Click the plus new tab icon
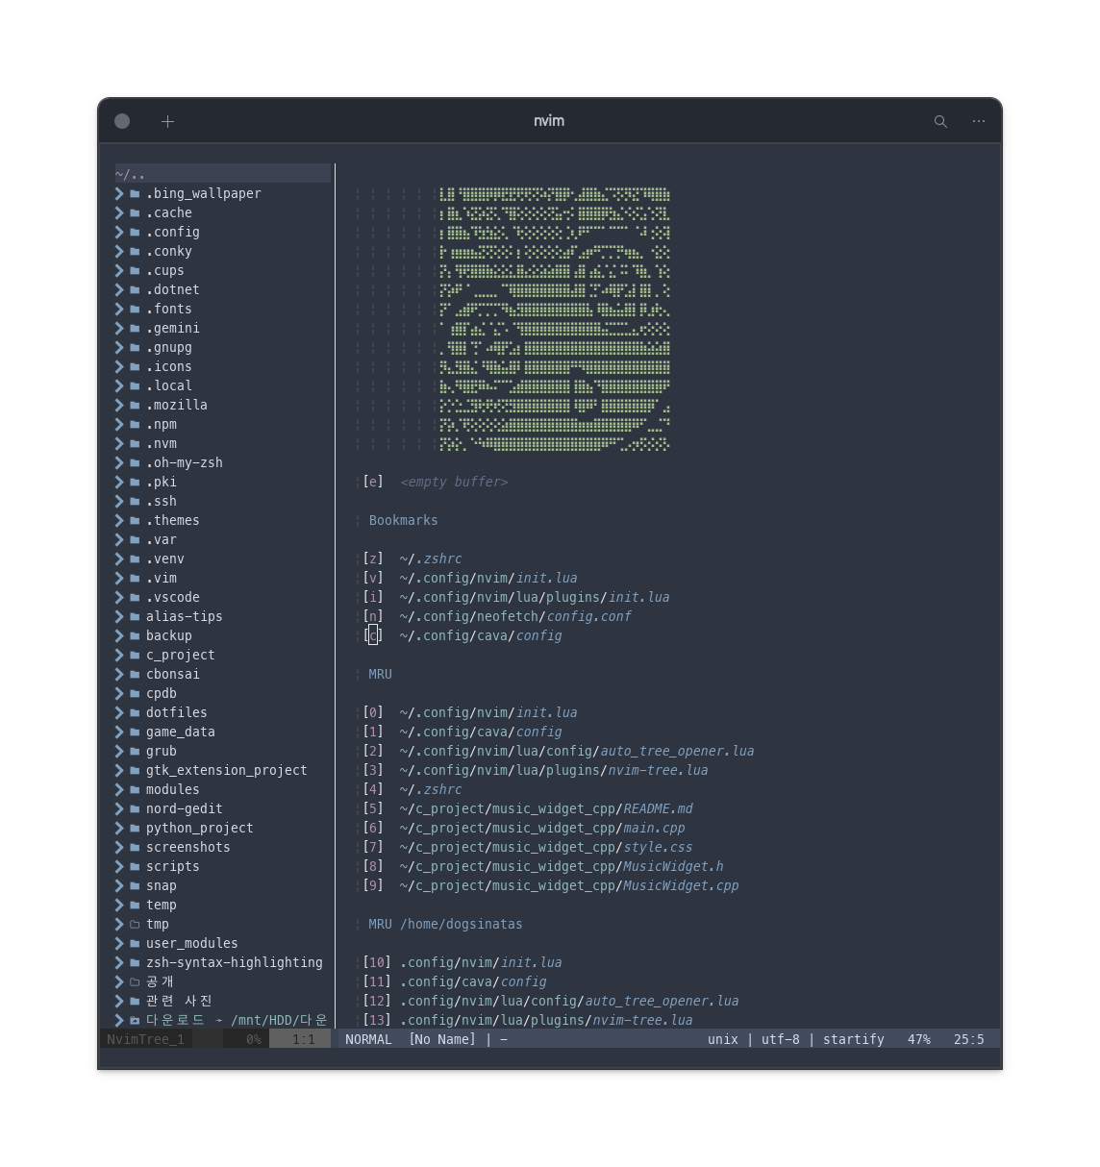 [x=168, y=121]
